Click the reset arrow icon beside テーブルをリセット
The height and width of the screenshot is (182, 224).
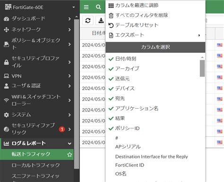111,25
